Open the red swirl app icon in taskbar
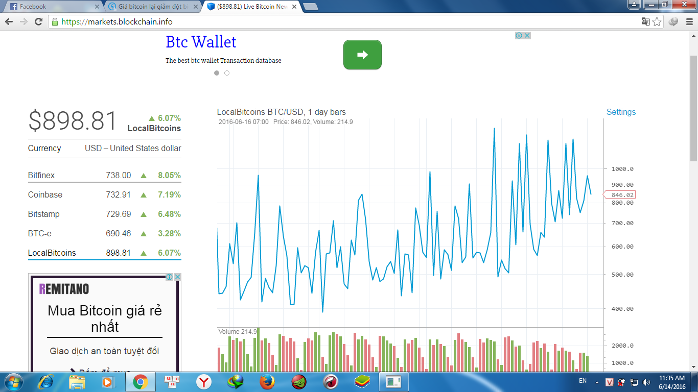 pyautogui.click(x=330, y=381)
